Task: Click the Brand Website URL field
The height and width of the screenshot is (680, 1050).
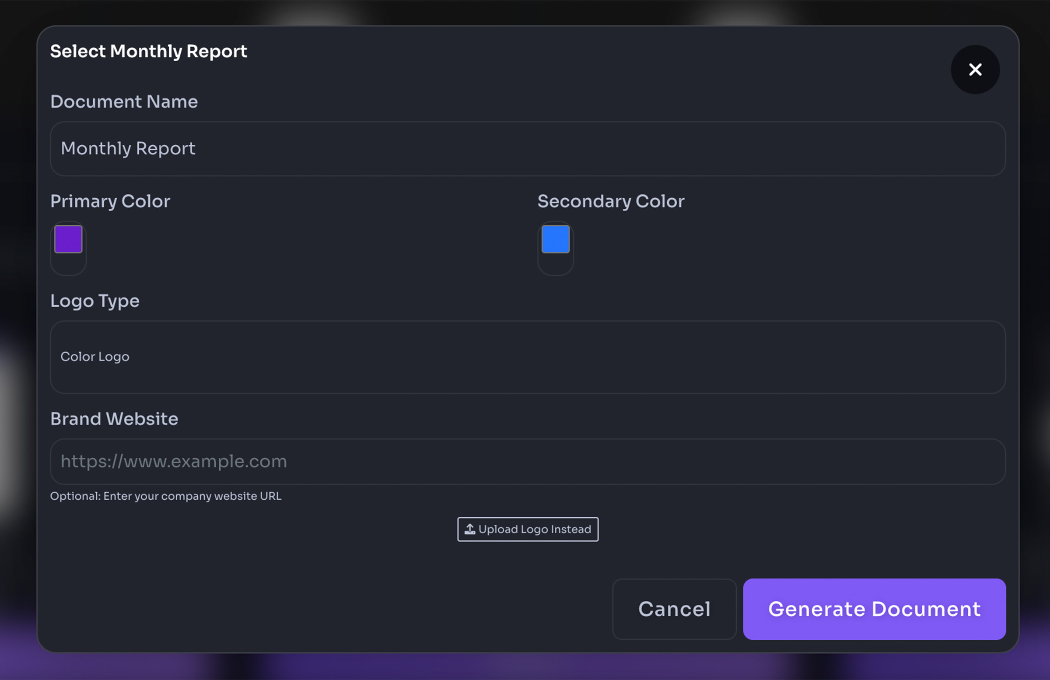Action: (528, 461)
